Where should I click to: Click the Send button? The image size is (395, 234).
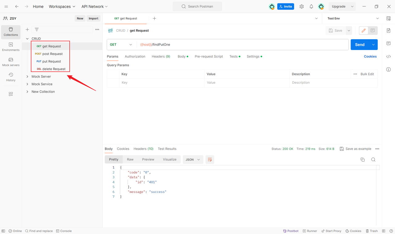pos(360,44)
